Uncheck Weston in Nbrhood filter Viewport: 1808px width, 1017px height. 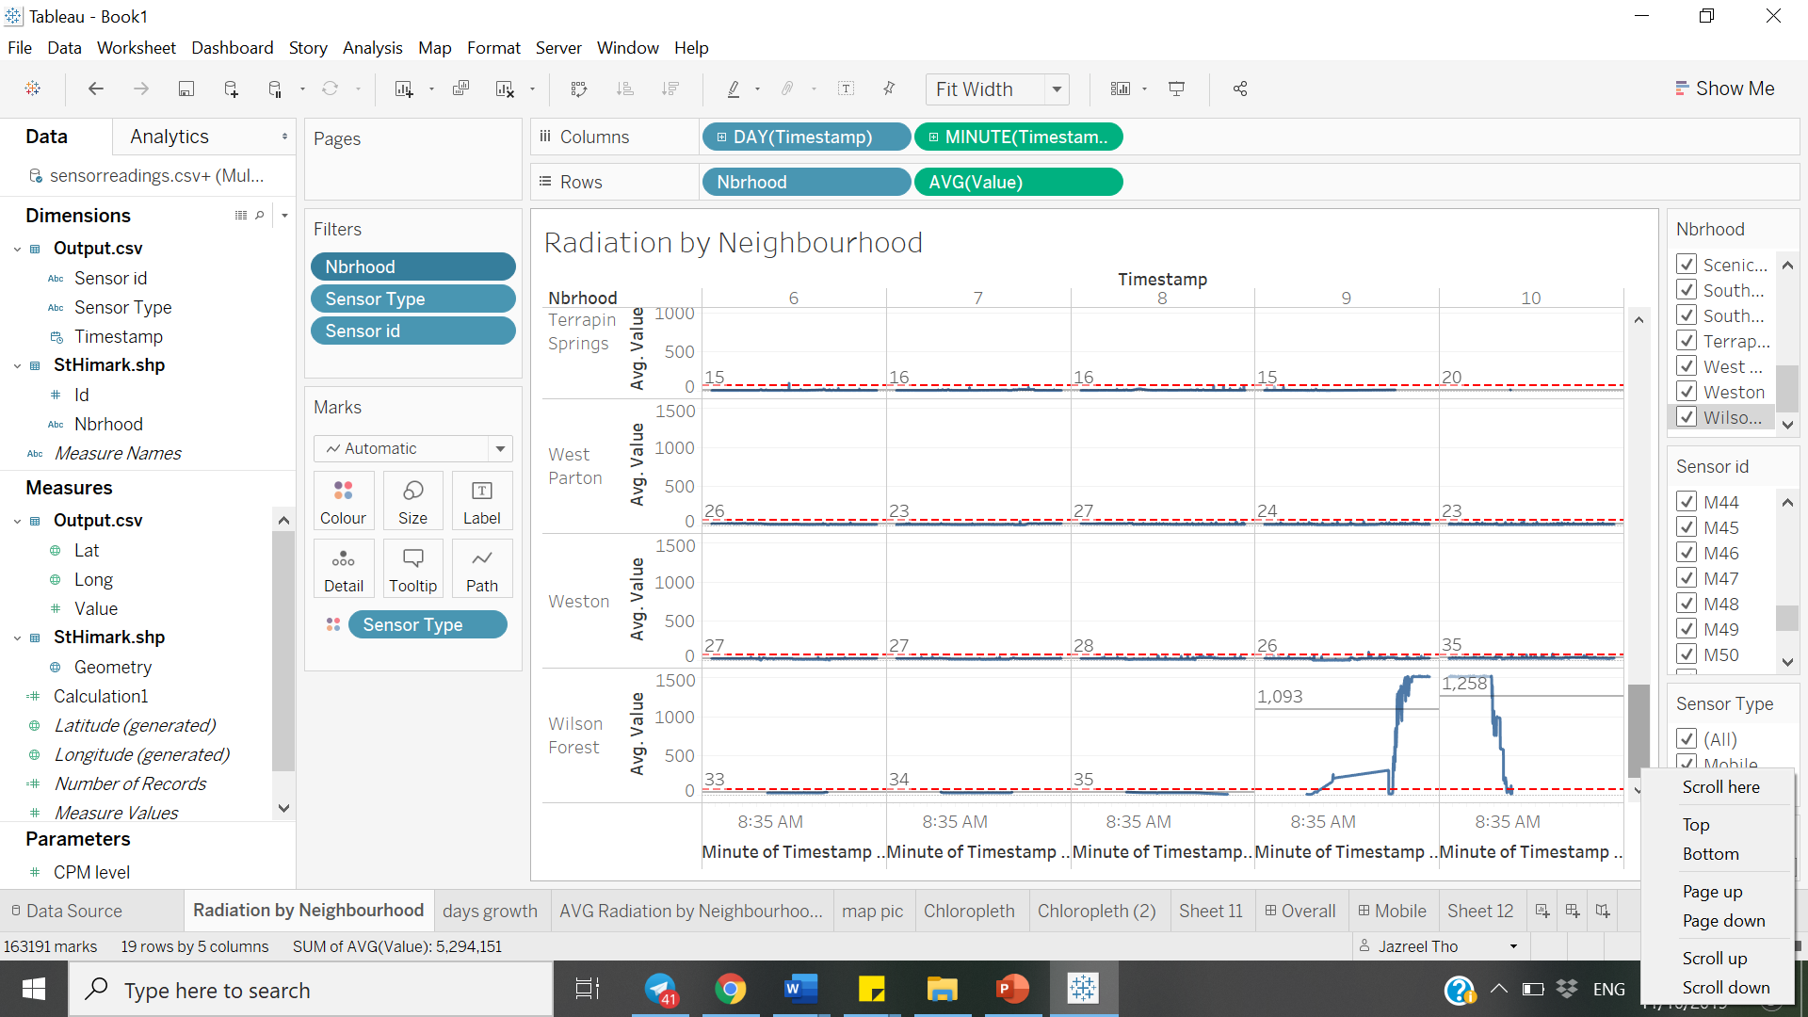click(1687, 392)
